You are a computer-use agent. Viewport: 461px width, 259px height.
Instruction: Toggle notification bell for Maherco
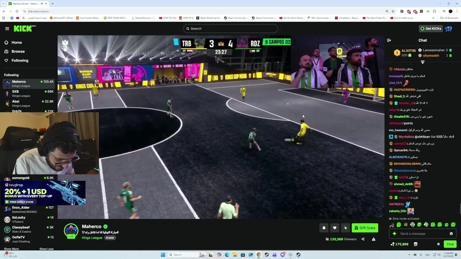[324, 228]
